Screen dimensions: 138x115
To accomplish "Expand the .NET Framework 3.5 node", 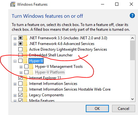I will coord(15,38).
